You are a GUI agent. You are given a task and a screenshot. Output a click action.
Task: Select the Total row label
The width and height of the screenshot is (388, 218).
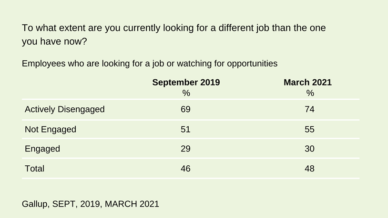(34, 168)
